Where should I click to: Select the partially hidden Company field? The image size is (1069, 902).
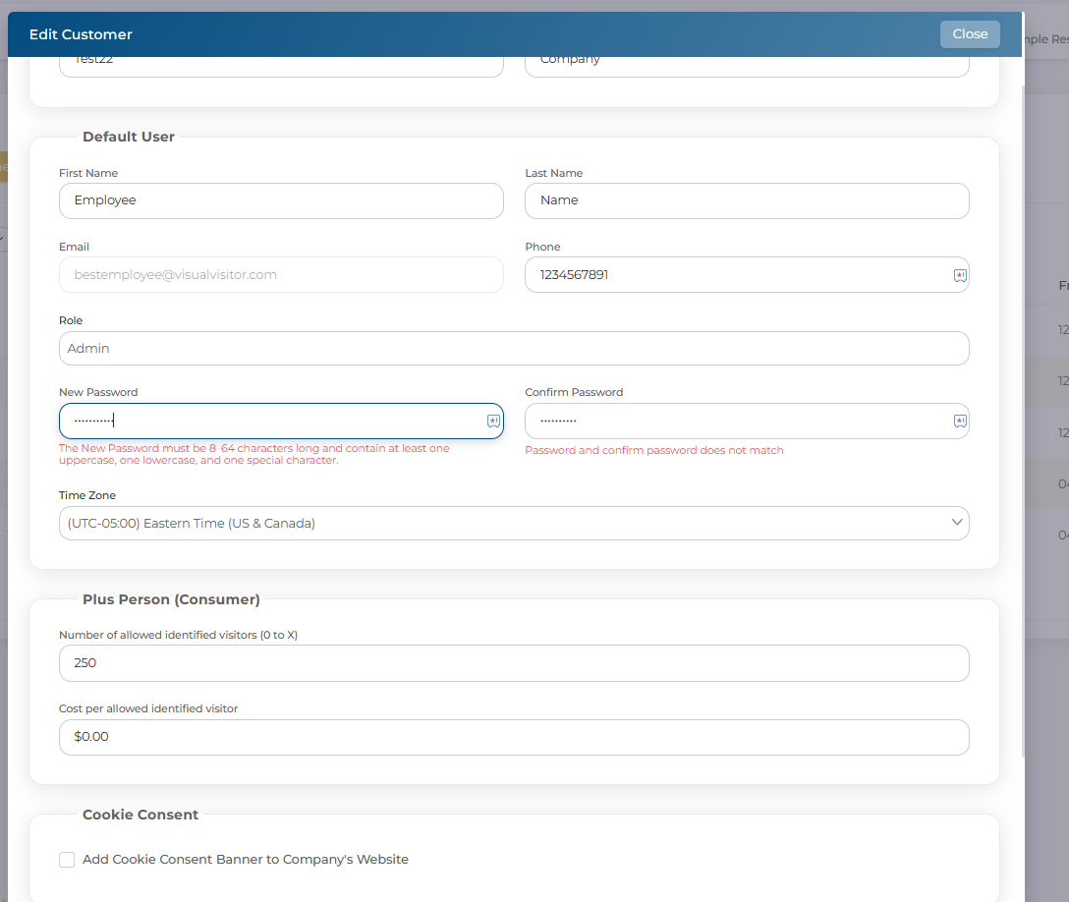(747, 65)
